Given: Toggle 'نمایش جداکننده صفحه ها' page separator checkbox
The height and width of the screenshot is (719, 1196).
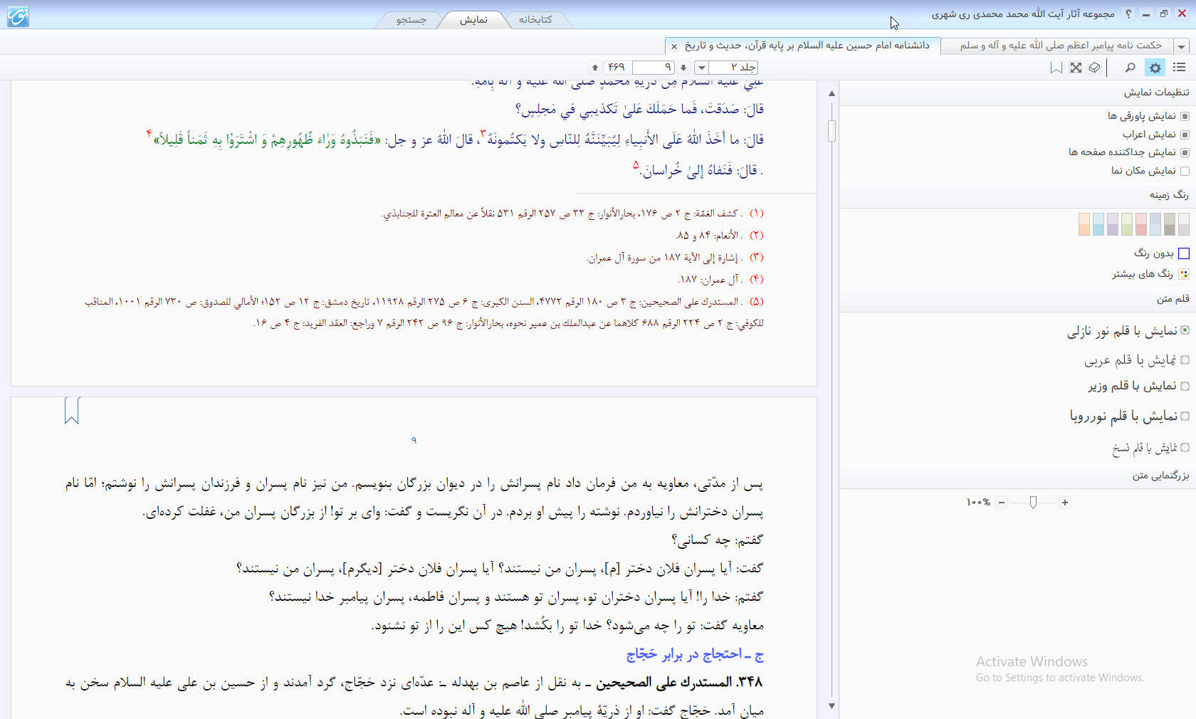Looking at the screenshot, I should pyautogui.click(x=1185, y=152).
